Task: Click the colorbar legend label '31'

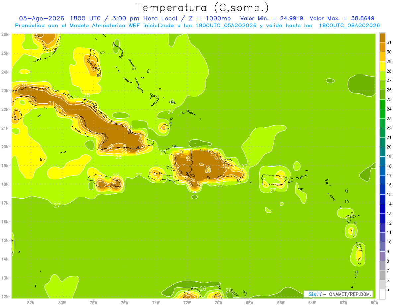Action: (389, 42)
